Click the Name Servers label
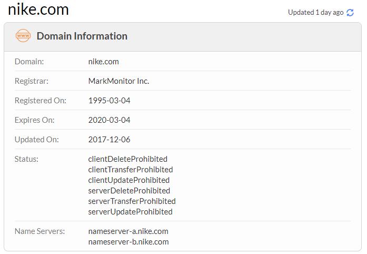 pyautogui.click(x=40, y=231)
